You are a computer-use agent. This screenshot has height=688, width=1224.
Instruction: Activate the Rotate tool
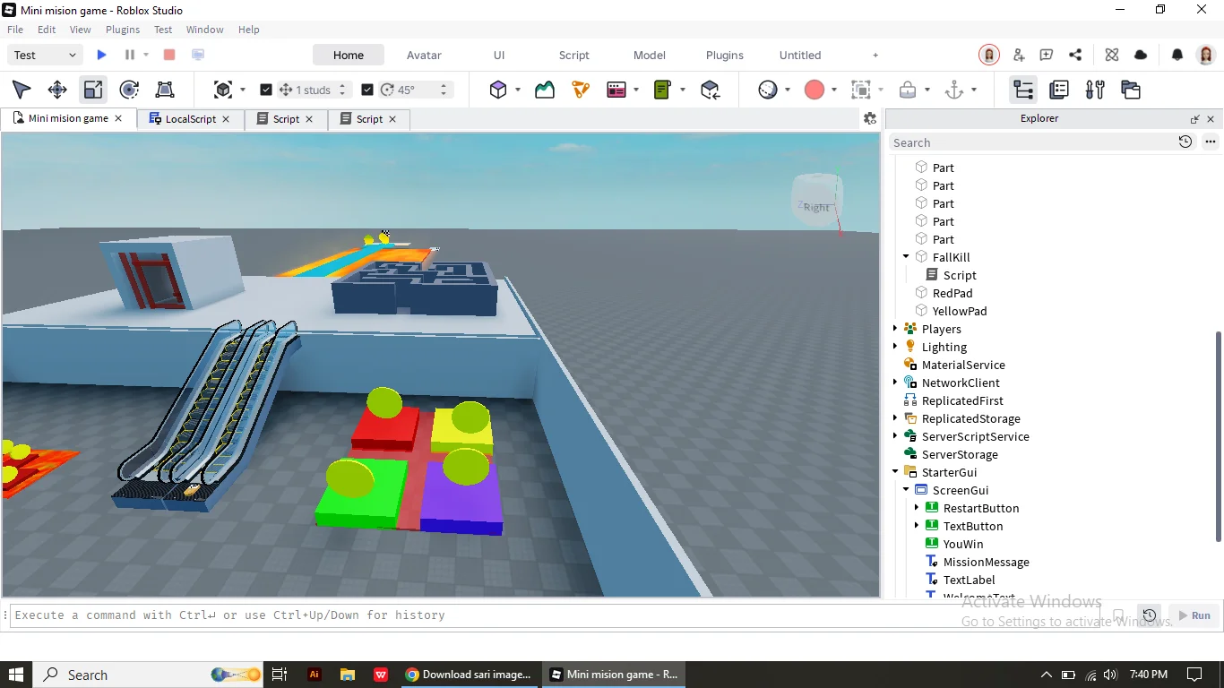(x=129, y=90)
